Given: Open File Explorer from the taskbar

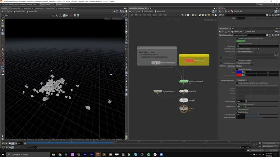Looking at the screenshot, I should (x=53, y=154).
